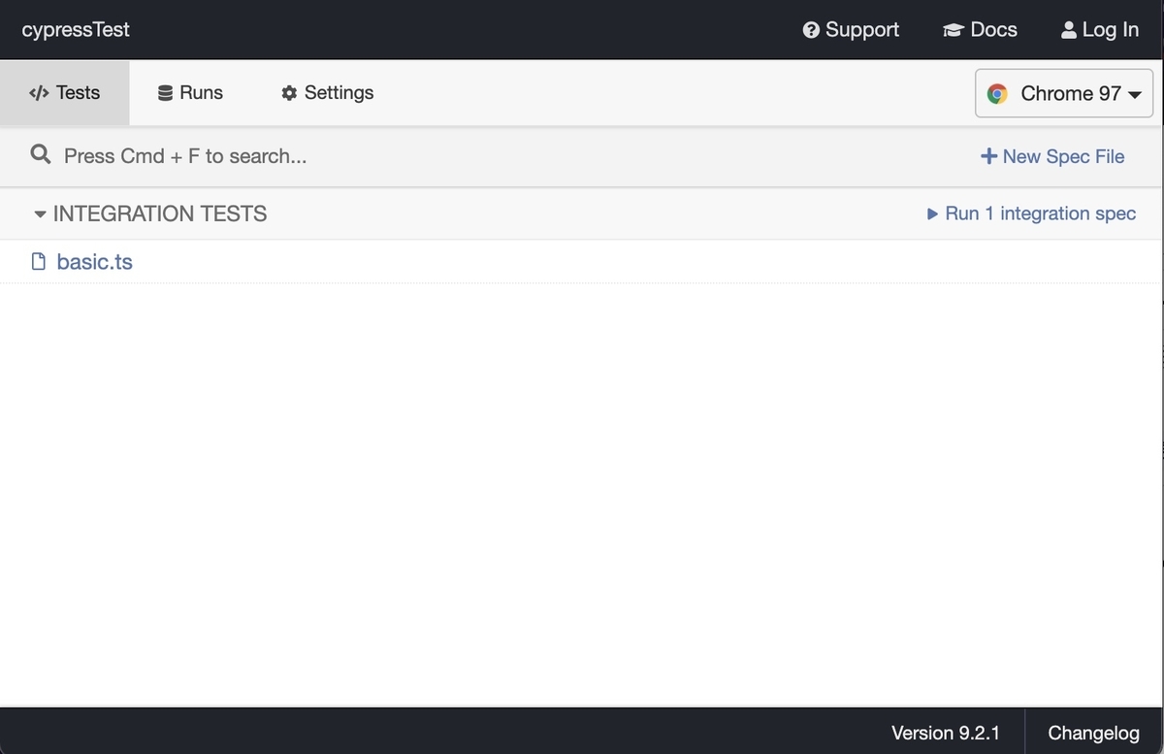Image resolution: width=1164 pixels, height=754 pixels.
Task: Open the Chrome 97 browser dropdown
Action: 1064,93
